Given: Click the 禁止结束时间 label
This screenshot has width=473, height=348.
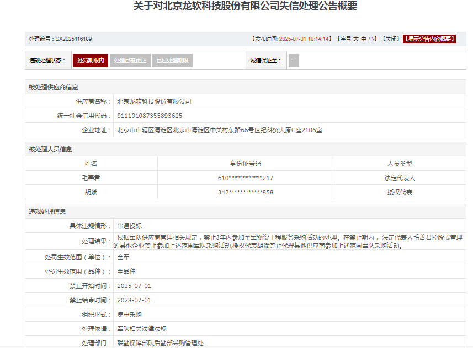Looking at the screenshot, I should coord(90,301).
